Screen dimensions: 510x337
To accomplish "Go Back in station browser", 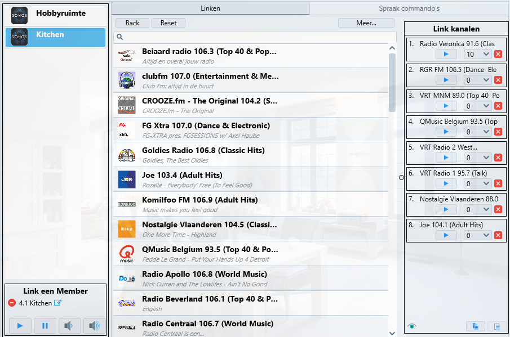I will (x=132, y=23).
